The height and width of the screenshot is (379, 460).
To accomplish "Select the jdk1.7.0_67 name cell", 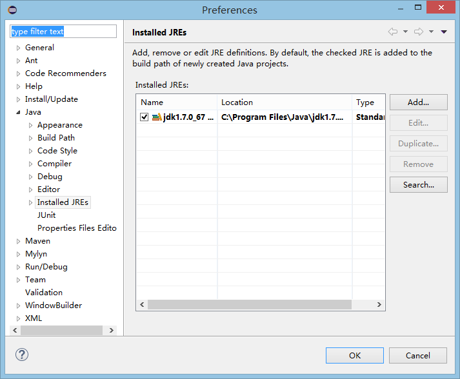I will (177, 117).
